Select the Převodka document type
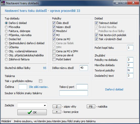The height and width of the screenshot is (124, 140). [x=6, y=27]
